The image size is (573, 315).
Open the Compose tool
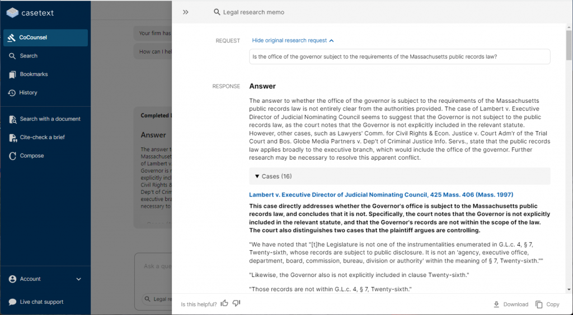pyautogui.click(x=31, y=156)
